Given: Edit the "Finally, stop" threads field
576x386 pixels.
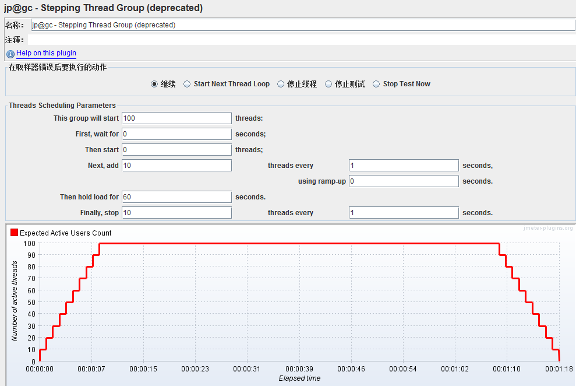Looking at the screenshot, I should pos(176,212).
